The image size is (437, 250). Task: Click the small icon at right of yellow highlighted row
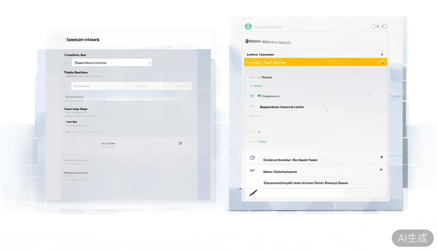tap(382, 62)
